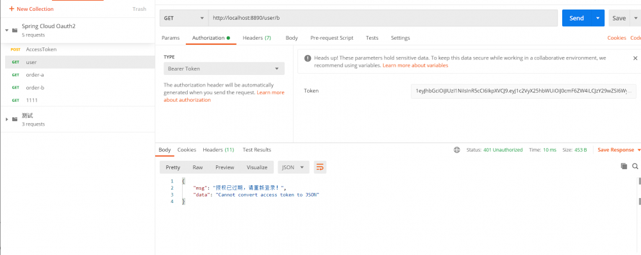The height and width of the screenshot is (255, 641).
Task: Dismiss the Heads up warning banner
Action: [x=635, y=58]
